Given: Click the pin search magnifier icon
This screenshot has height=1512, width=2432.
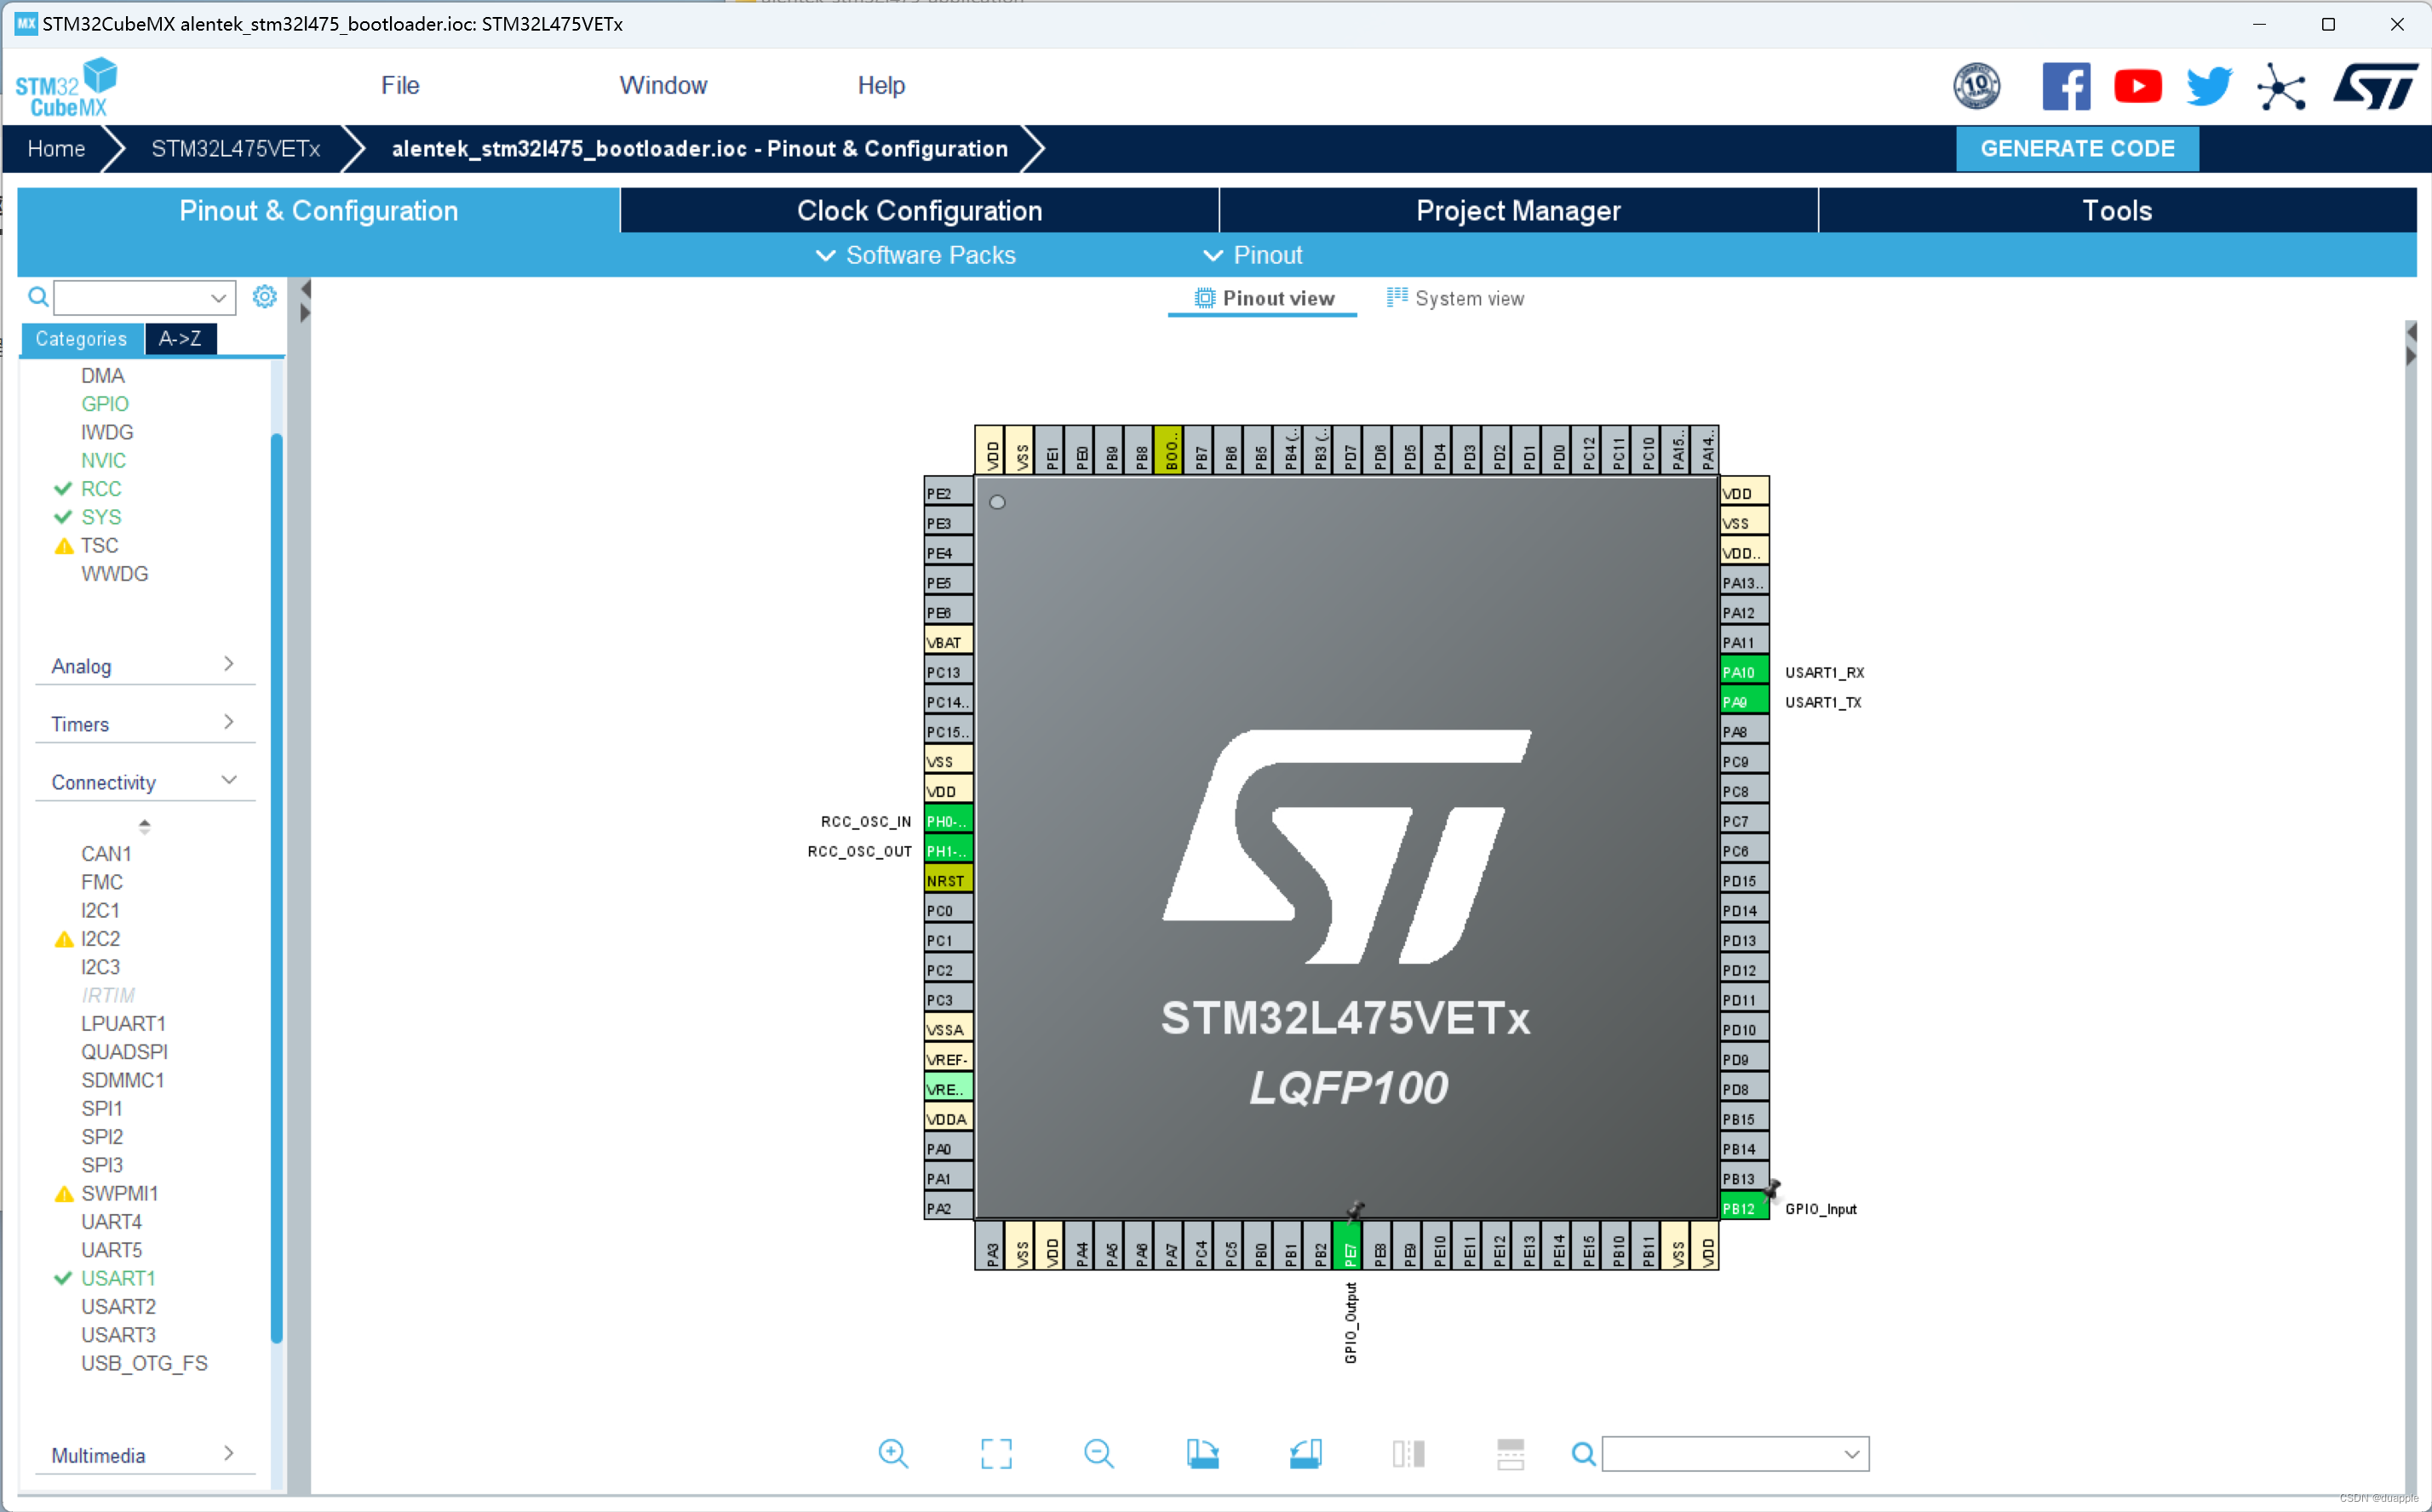Looking at the screenshot, I should pos(1583,1453).
